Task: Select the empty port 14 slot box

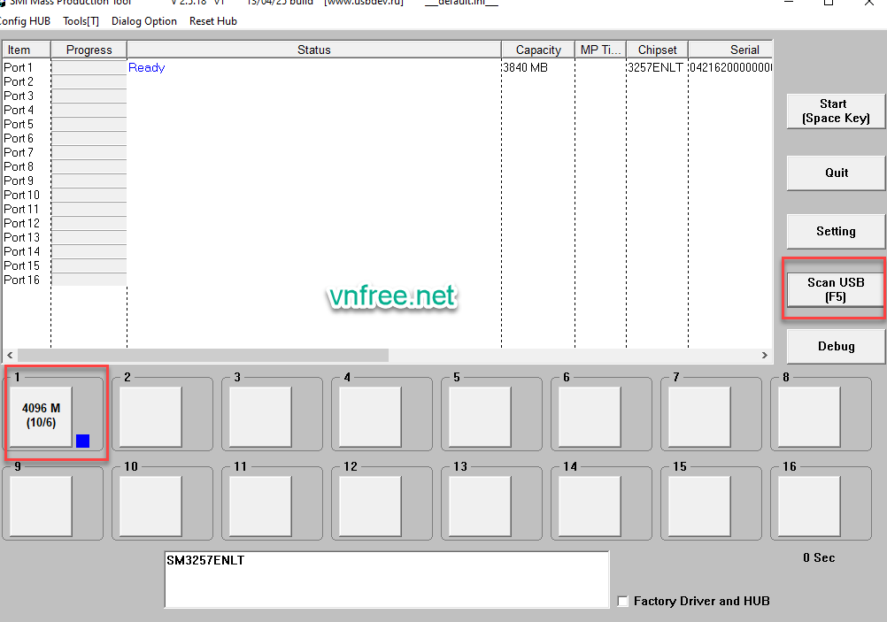Action: [590, 505]
